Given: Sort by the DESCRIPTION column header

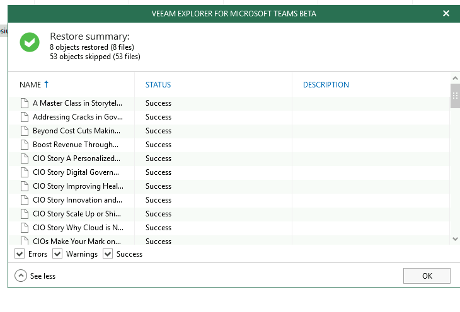Looking at the screenshot, I should pos(326,85).
